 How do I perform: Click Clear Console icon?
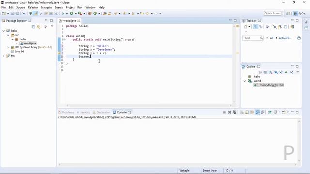click(242, 112)
